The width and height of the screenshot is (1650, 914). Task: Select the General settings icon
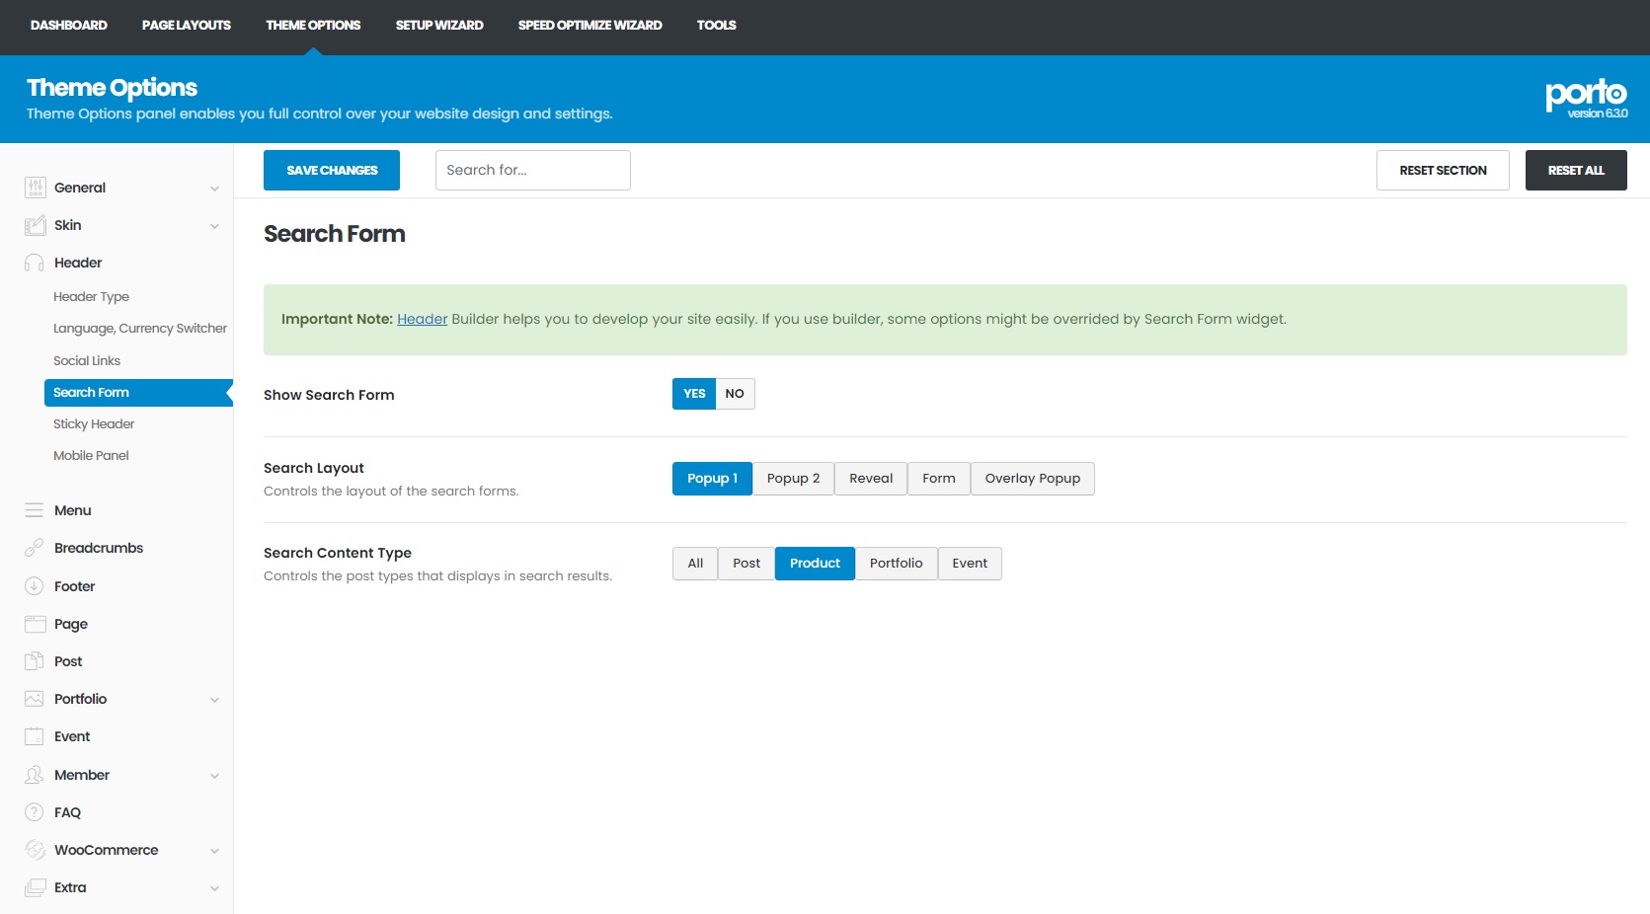pyautogui.click(x=35, y=188)
